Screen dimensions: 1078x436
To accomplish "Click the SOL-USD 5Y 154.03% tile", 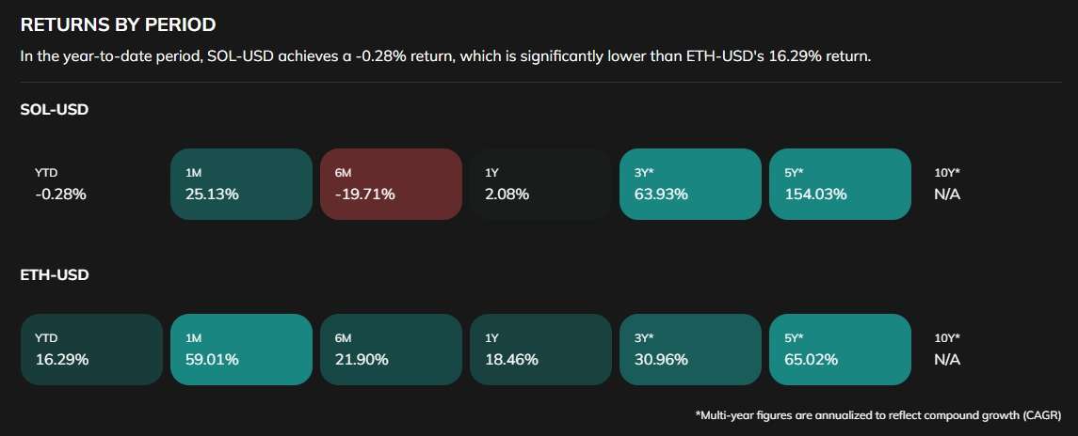I will [840, 184].
